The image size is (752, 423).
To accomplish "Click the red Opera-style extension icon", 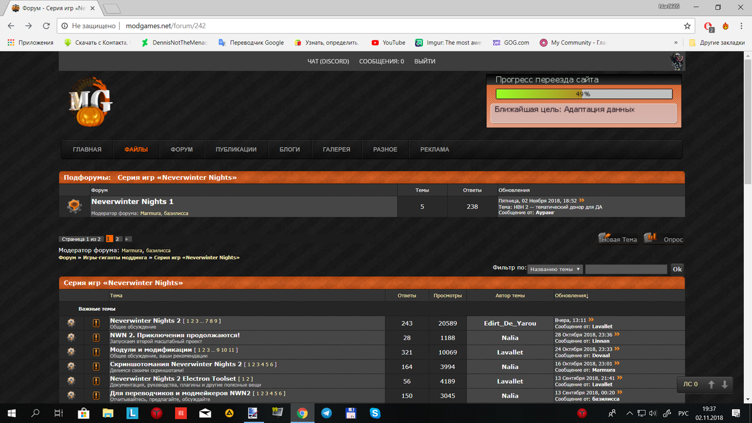I will (709, 26).
